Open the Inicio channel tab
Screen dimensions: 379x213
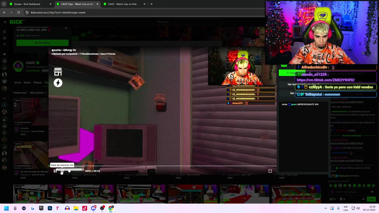pyautogui.click(x=18, y=83)
